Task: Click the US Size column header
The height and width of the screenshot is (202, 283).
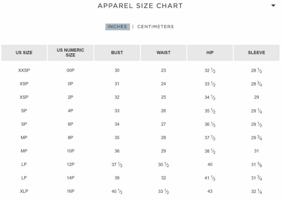Action: pos(24,53)
